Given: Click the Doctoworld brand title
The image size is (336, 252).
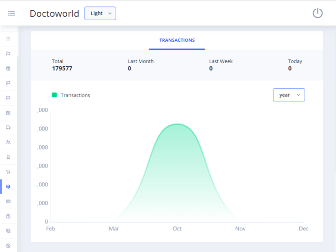Looking at the screenshot, I should pyautogui.click(x=54, y=14).
